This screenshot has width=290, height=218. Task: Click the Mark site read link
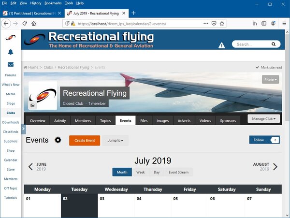tap(268, 67)
